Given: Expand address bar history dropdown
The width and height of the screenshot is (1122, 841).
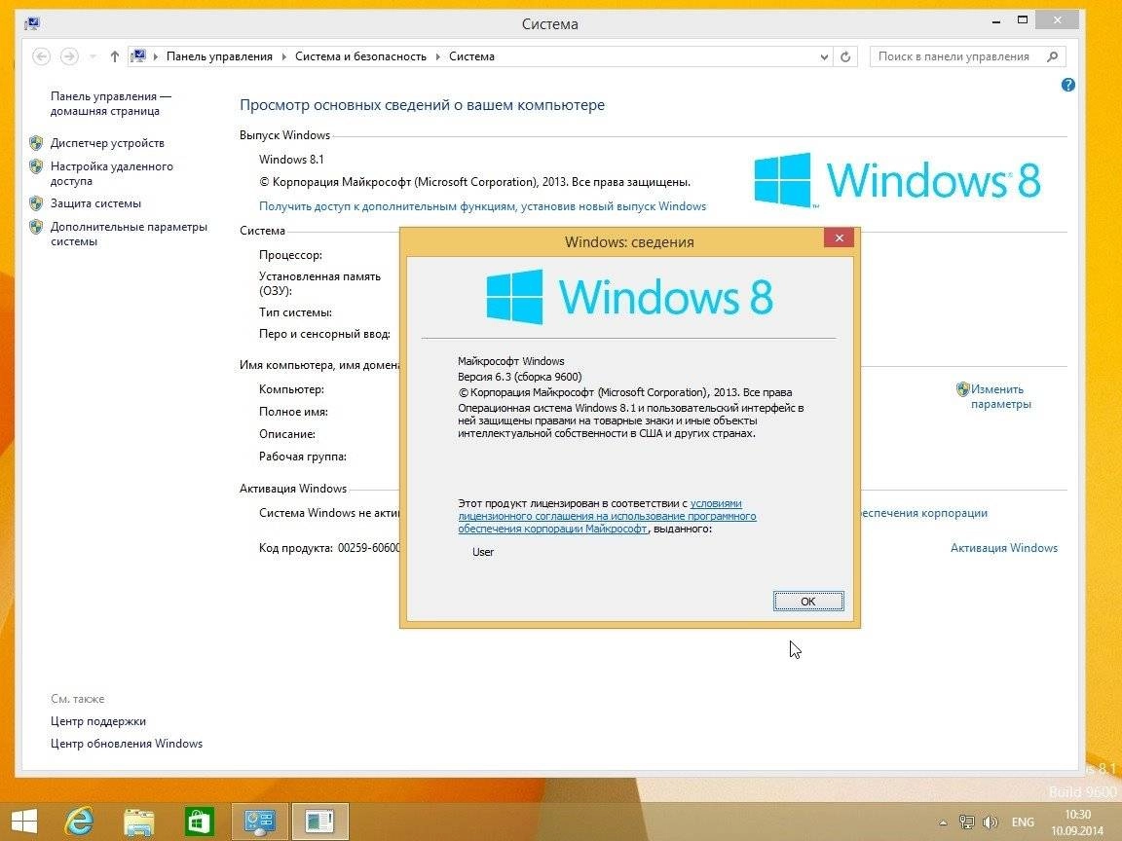Looking at the screenshot, I should click(824, 56).
